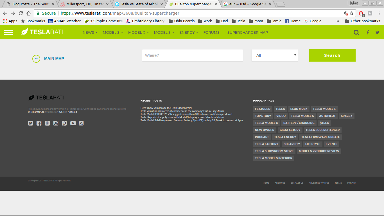Open the Android app link in footer
Image resolution: width=384 pixels, height=216 pixels.
72,112
